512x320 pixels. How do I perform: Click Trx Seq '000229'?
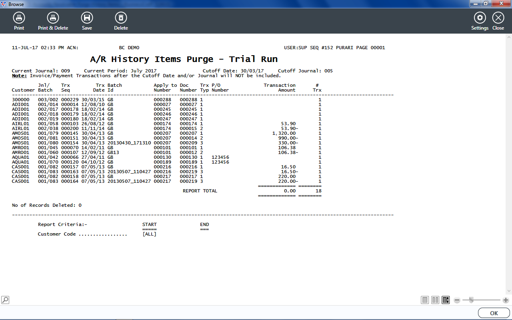pos(70,100)
